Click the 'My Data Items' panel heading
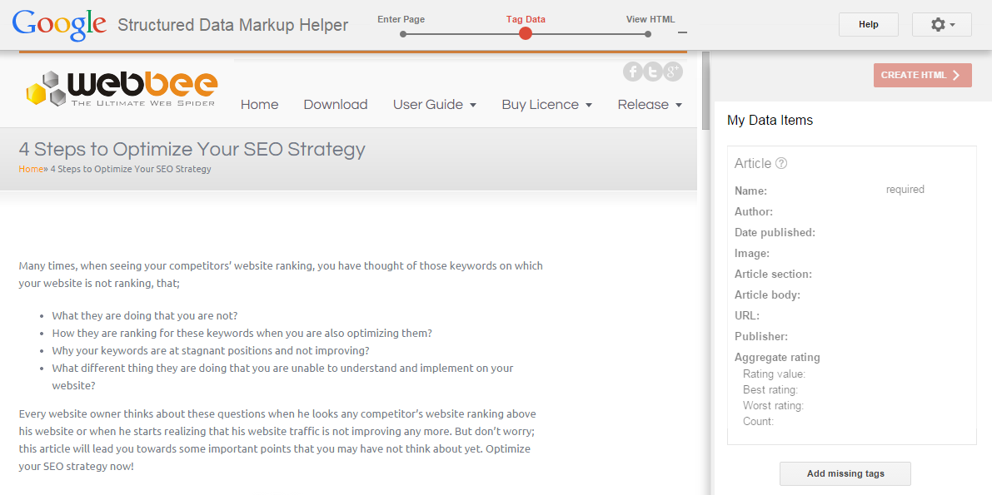Viewport: 992px width, 495px height. click(770, 120)
